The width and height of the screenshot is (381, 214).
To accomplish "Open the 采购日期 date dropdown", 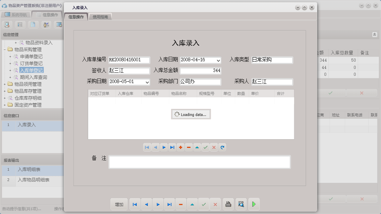I will click(x=146, y=82).
